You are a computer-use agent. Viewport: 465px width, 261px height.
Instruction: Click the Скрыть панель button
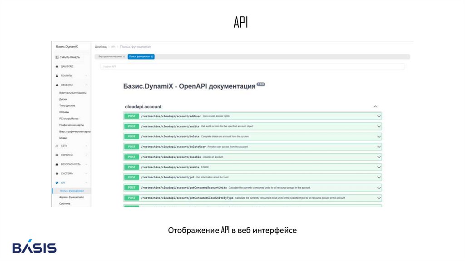click(x=68, y=57)
